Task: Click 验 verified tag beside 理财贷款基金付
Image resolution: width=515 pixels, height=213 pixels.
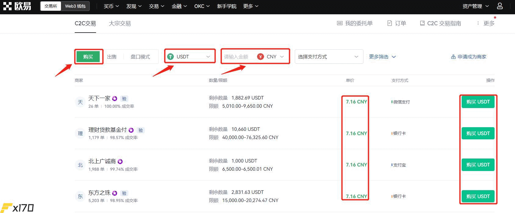Action: coord(141,130)
